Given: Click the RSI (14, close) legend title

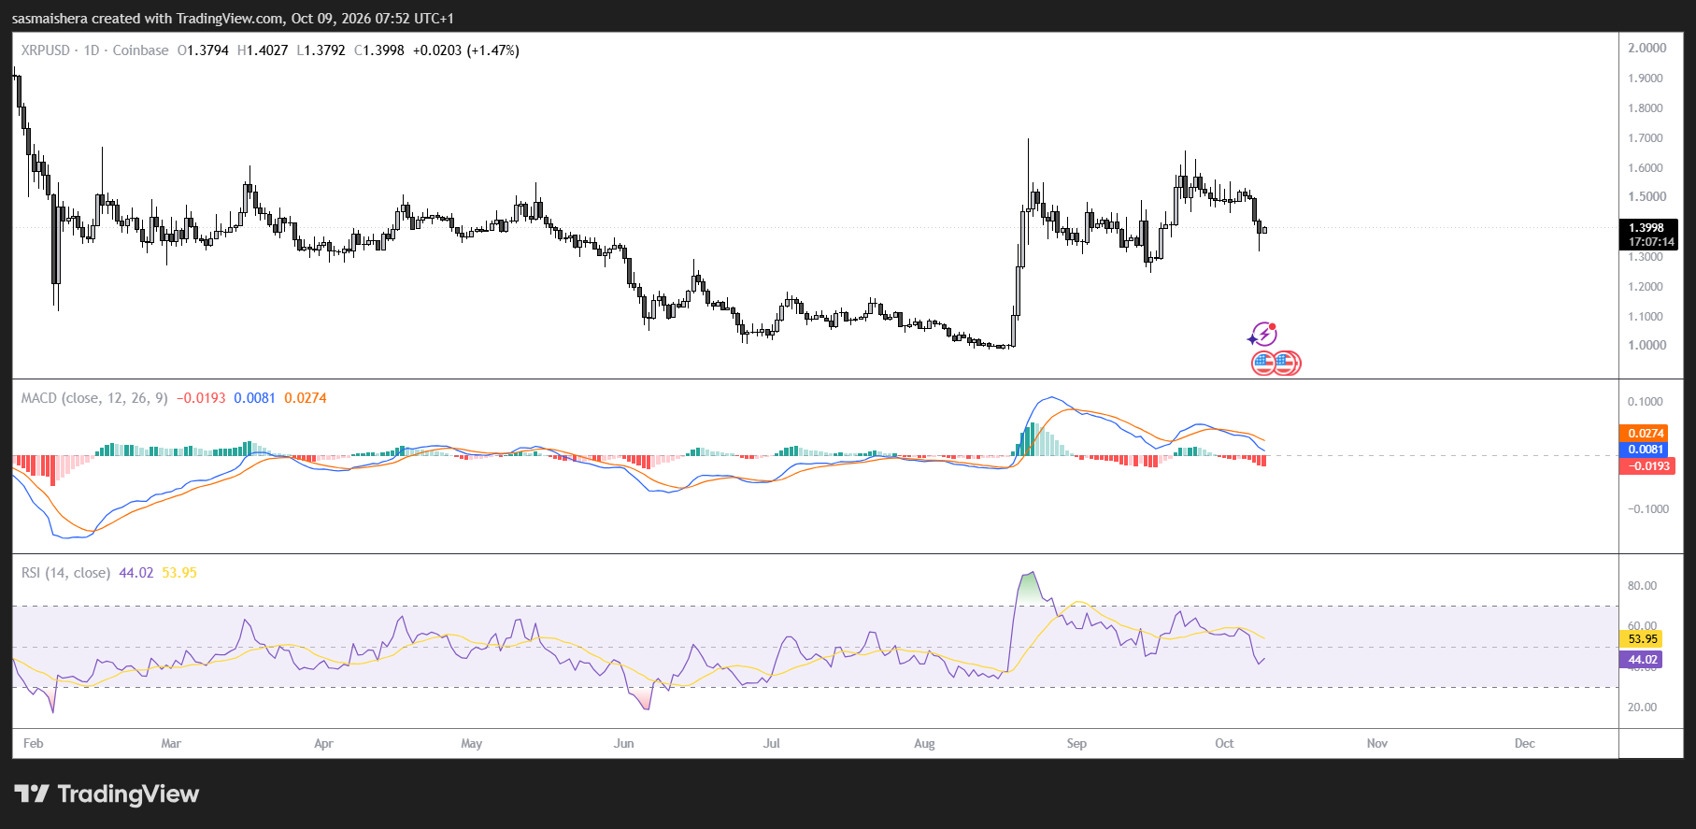Looking at the screenshot, I should click(x=65, y=573).
